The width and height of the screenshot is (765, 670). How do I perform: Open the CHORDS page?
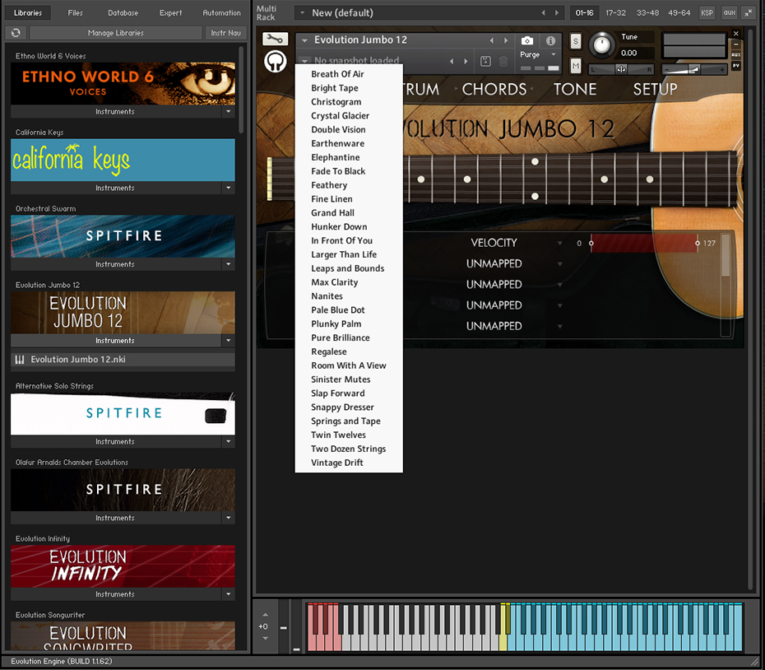(494, 90)
